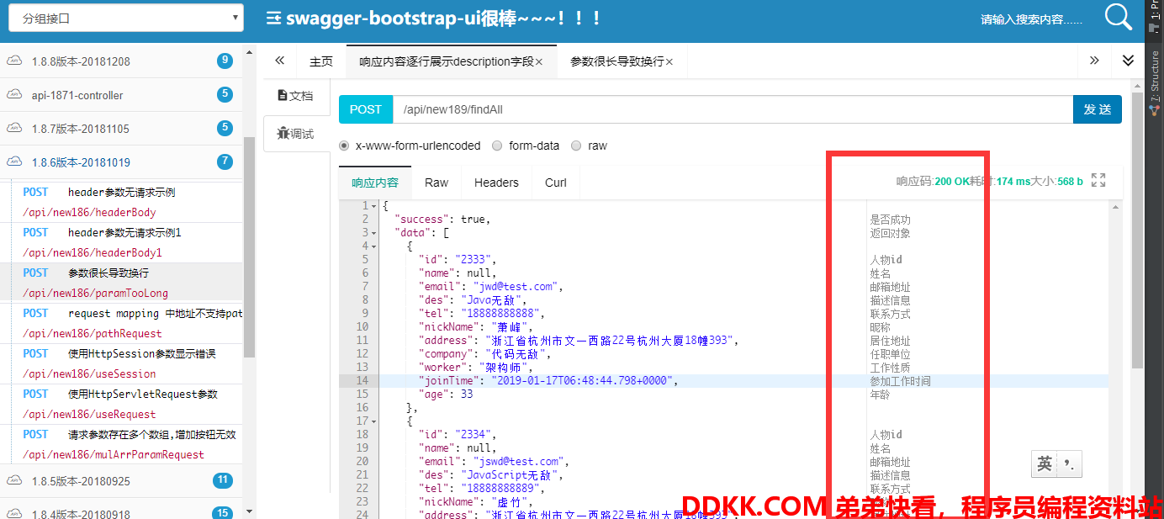Open the Raw response tab

[436, 183]
